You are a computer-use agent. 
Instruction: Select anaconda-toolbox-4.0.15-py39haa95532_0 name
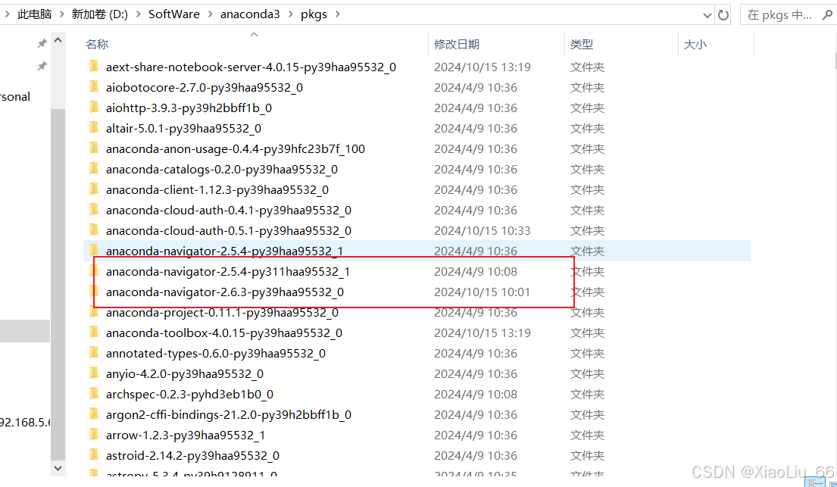224,333
